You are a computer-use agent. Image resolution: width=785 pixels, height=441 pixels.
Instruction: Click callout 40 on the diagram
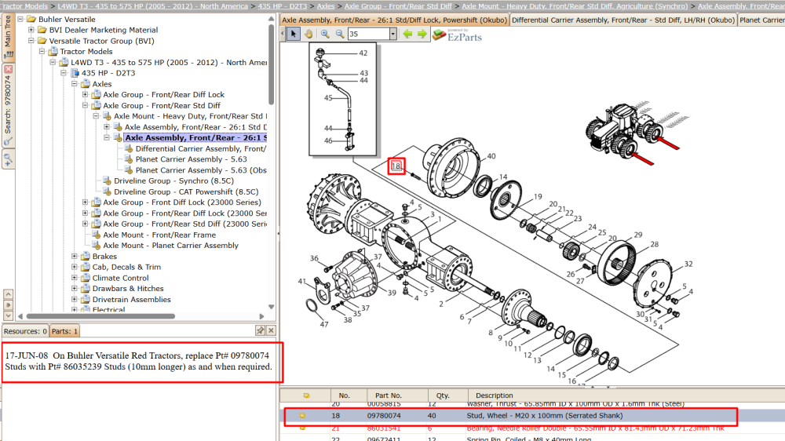pyautogui.click(x=491, y=156)
